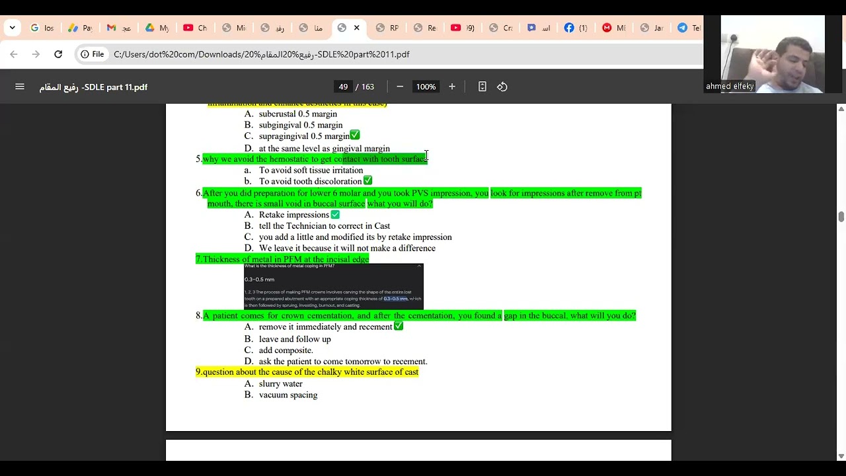The width and height of the screenshot is (846, 476).
Task: Click 'remove it immediately and recement'
Action: coord(326,327)
